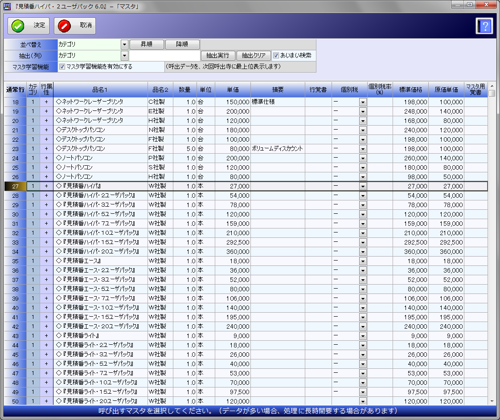
Task: Toggle the マスタ学習機能を有効にする checkbox
Action: [62, 67]
